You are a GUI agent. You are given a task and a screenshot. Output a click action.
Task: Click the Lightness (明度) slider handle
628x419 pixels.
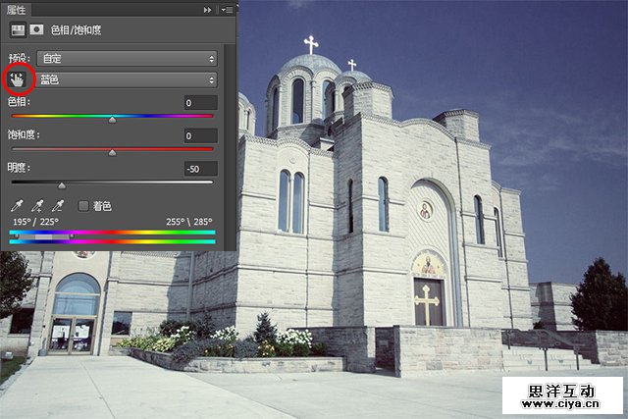(x=62, y=184)
